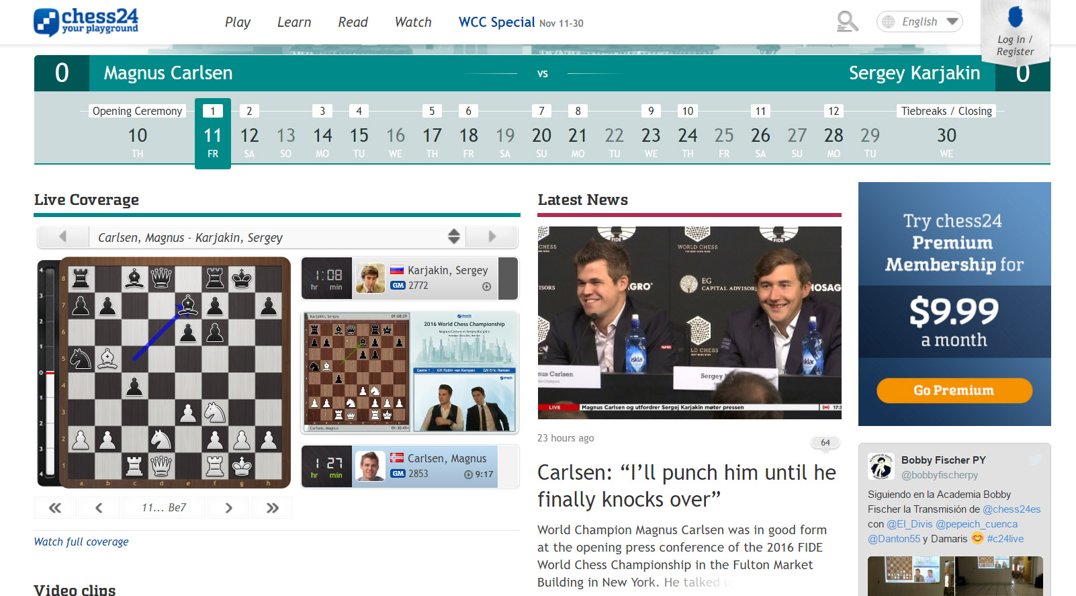
Task: Select game 10 on Thursday 24
Action: [x=687, y=133]
